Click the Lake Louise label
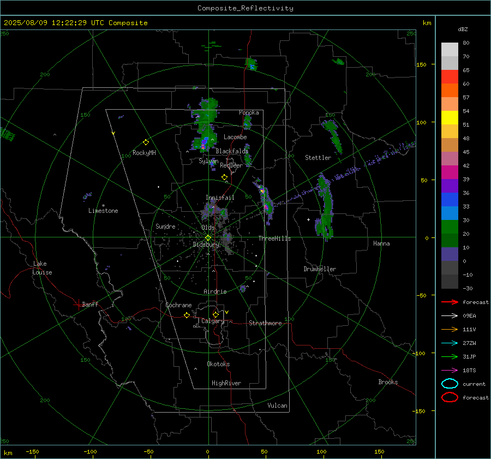The width and height of the screenshot is (491, 459). tap(43, 268)
